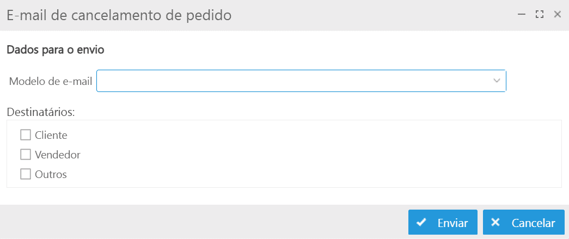
Task: Minimize the E-mail de cancelamento dialog
Action: pyautogui.click(x=522, y=15)
